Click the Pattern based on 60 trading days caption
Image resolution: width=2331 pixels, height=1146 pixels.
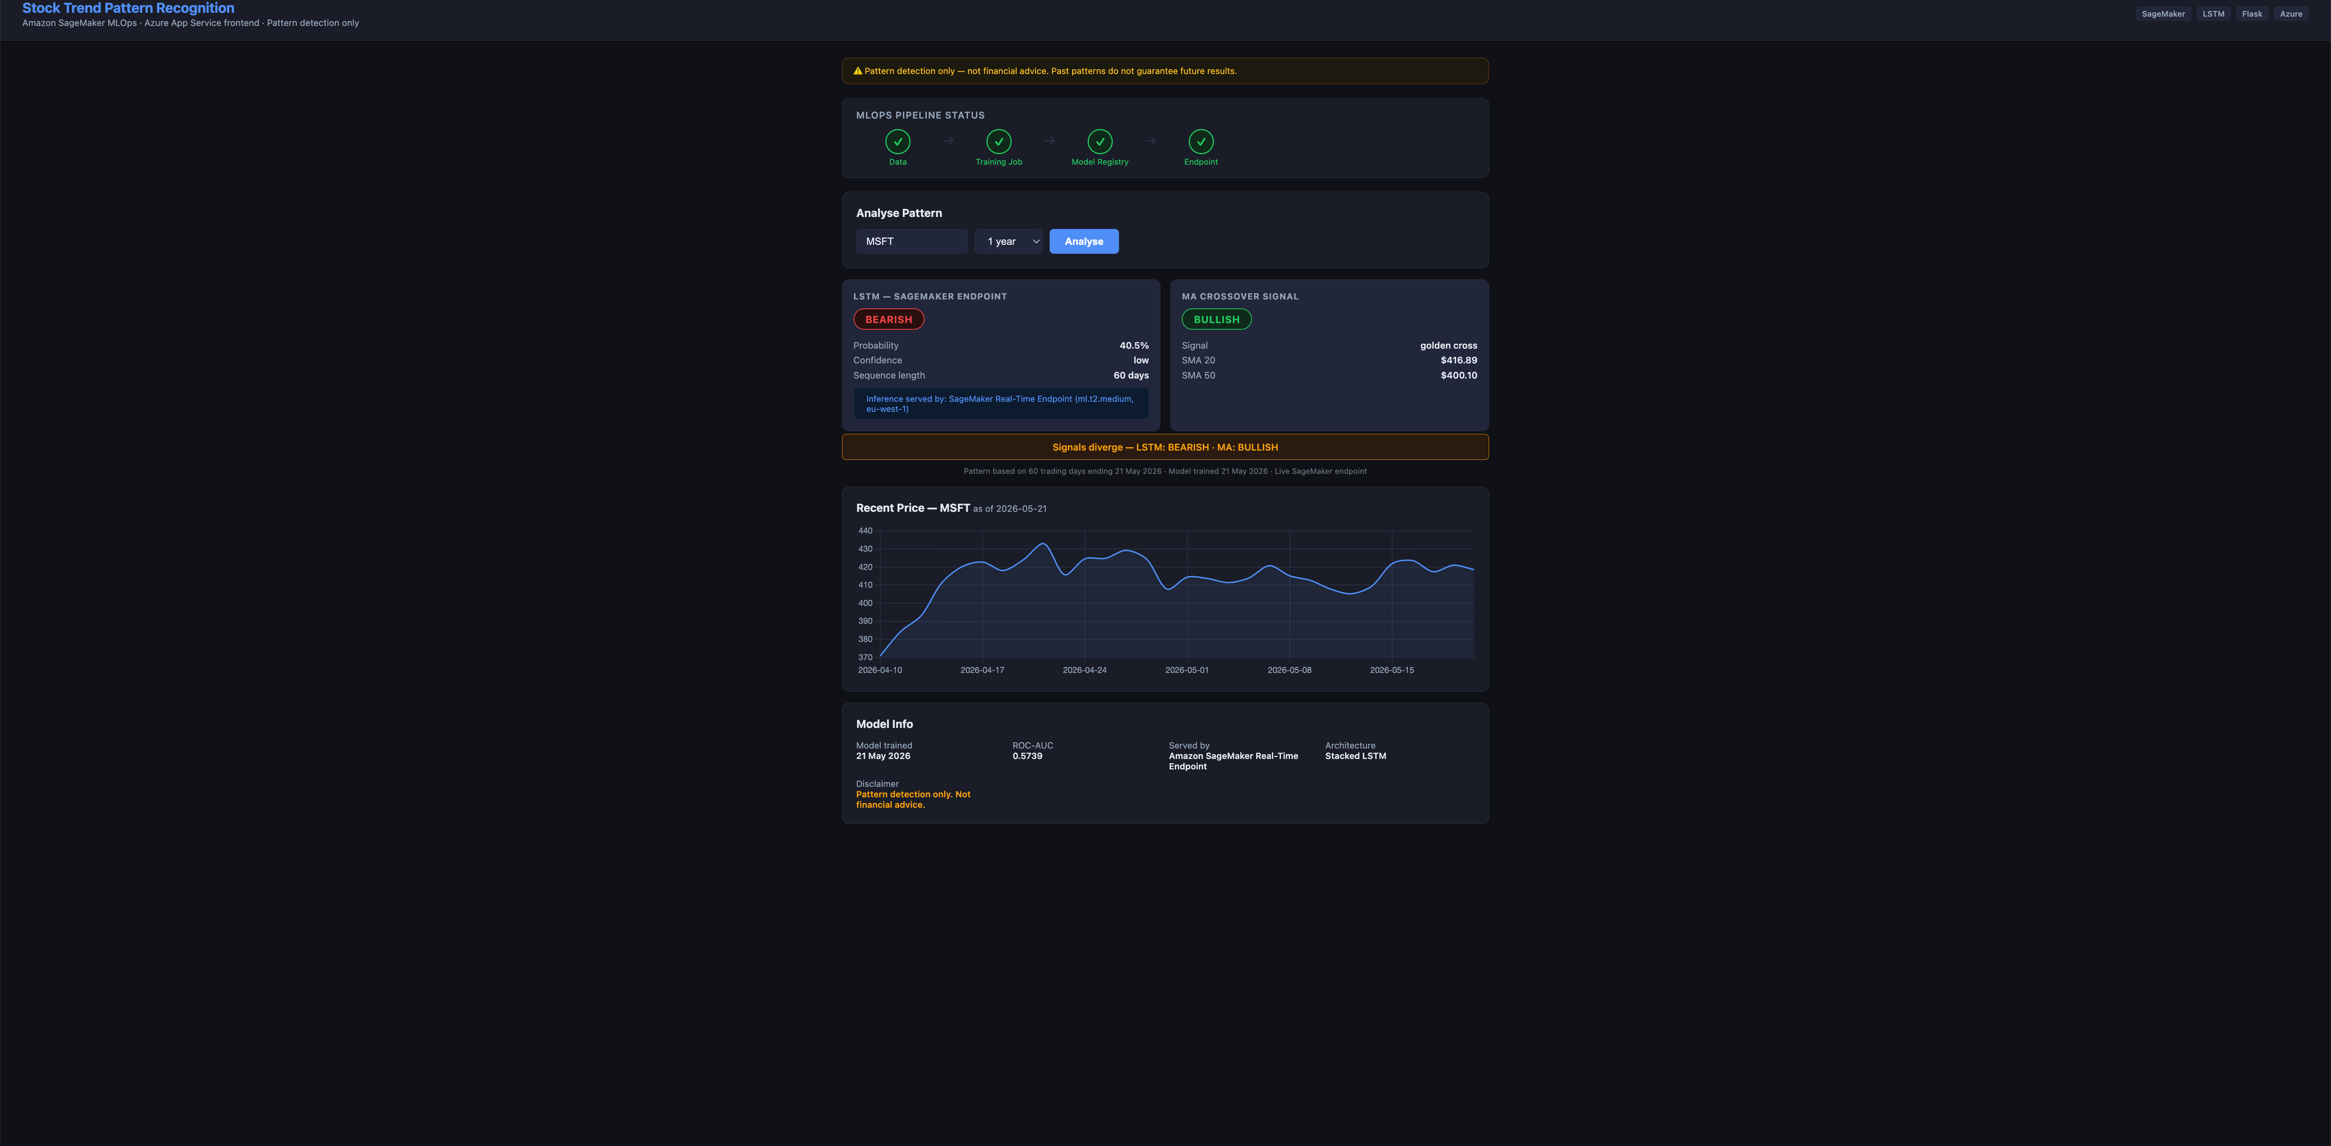point(1165,471)
